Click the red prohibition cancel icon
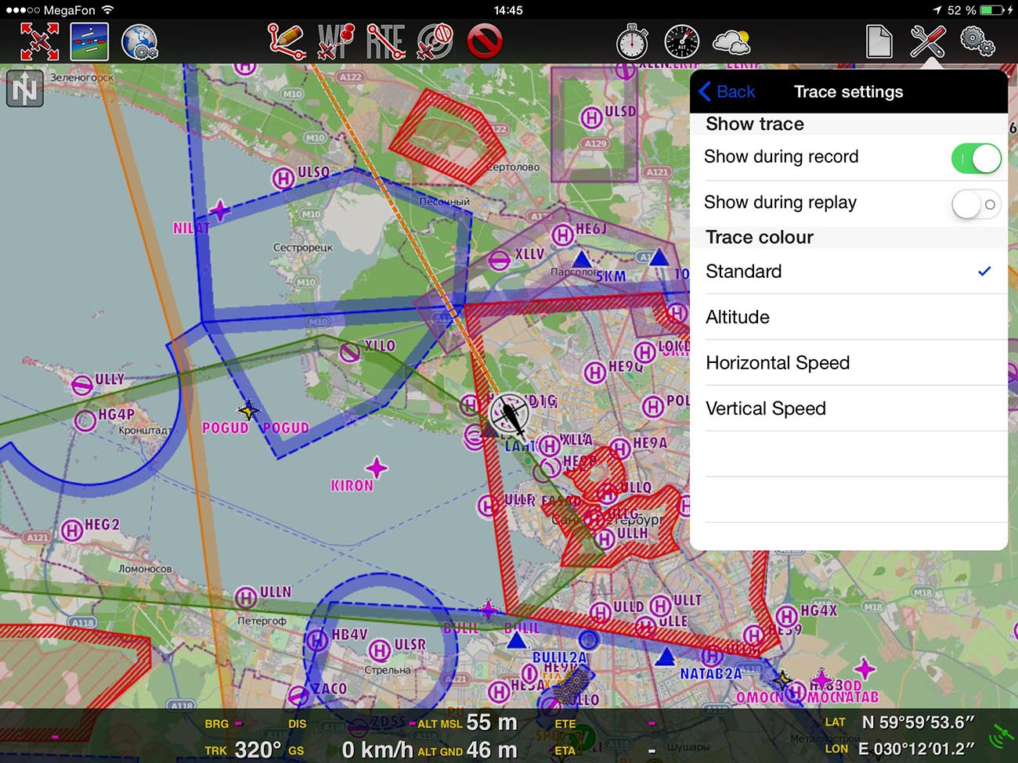1018x763 pixels. pyautogui.click(x=485, y=41)
